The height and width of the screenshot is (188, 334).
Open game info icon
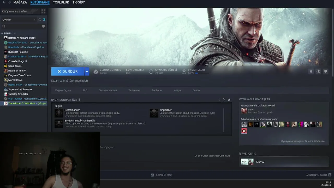coord(318,72)
